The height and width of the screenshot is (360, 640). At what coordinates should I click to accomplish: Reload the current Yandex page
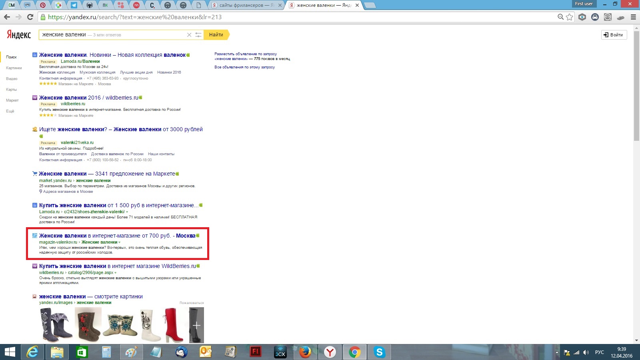pos(30,17)
